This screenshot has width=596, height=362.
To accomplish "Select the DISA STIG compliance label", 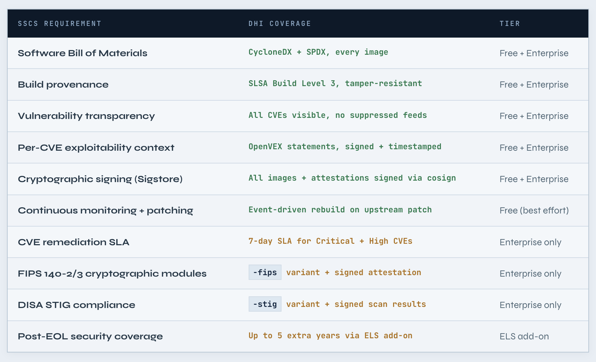I will (x=76, y=305).
